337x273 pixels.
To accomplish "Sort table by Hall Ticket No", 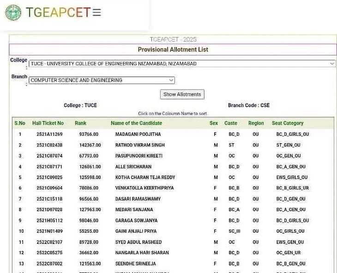I will (48, 123).
